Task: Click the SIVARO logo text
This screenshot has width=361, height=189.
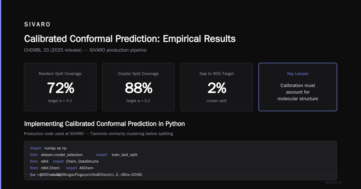Action: click(x=37, y=24)
